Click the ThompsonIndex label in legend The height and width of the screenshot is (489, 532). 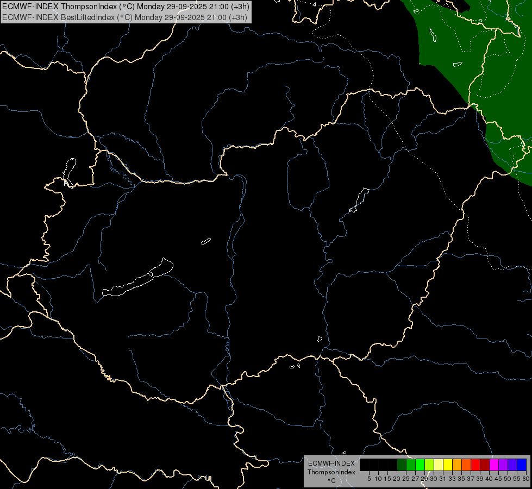pos(331,472)
